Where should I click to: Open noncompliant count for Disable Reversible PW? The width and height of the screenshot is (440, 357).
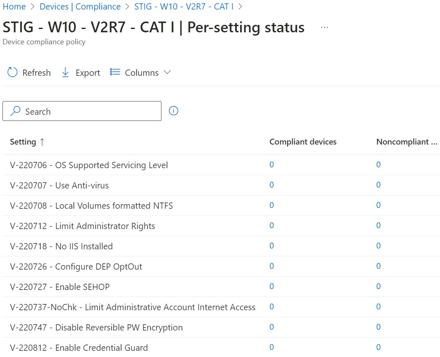click(379, 327)
